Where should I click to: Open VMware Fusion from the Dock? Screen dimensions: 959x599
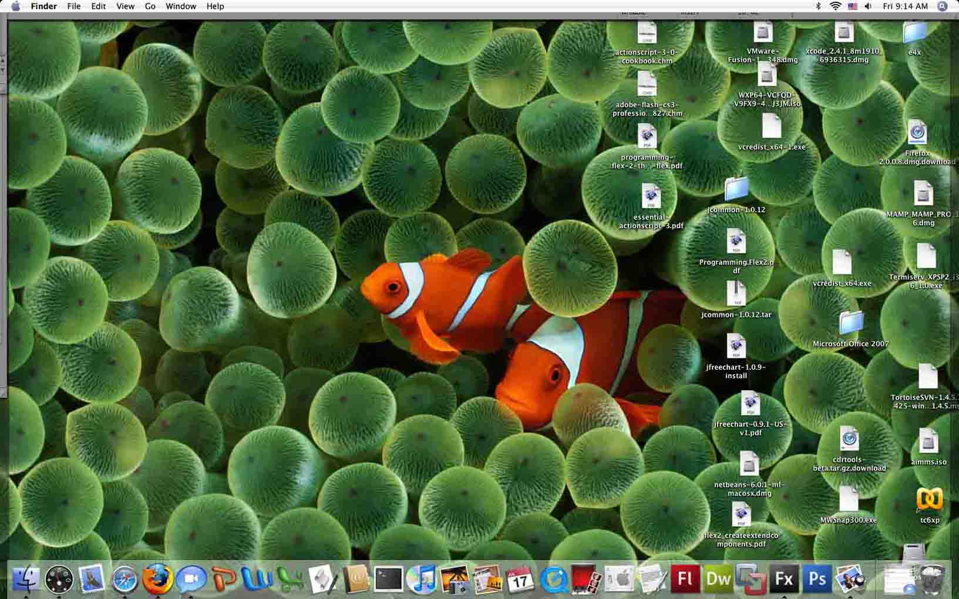pyautogui.click(x=751, y=580)
